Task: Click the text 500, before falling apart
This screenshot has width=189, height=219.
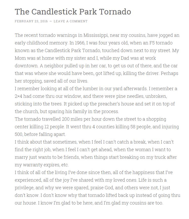Action: click(40, 134)
